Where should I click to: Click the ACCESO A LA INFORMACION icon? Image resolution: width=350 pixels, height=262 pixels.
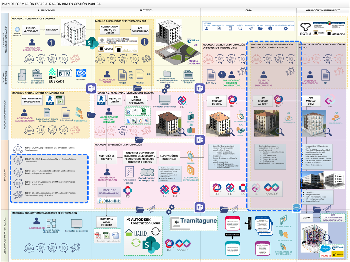click(x=191, y=170)
